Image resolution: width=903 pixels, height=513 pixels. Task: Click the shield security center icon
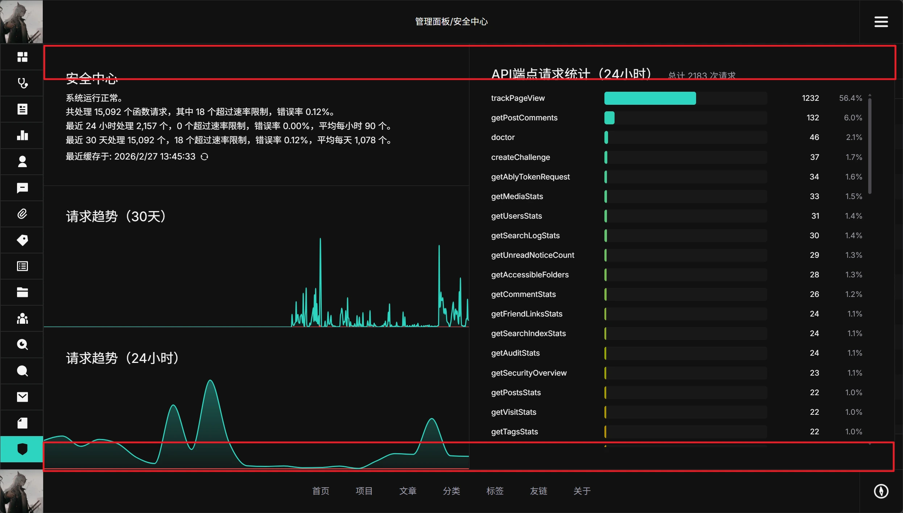22,449
